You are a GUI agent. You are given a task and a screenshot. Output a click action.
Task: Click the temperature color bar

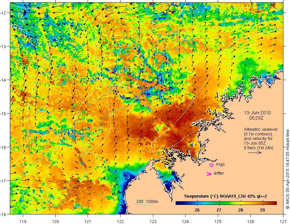tap(226, 203)
